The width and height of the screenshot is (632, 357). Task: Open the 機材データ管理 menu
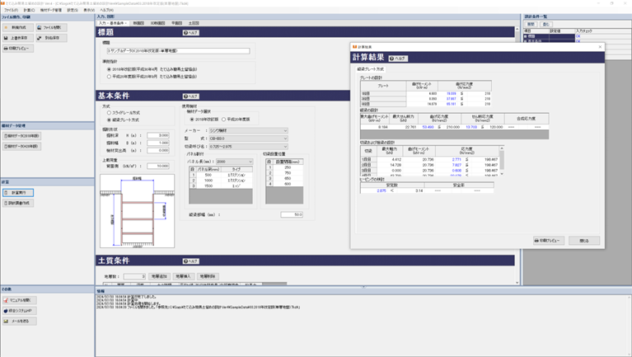click(x=51, y=10)
